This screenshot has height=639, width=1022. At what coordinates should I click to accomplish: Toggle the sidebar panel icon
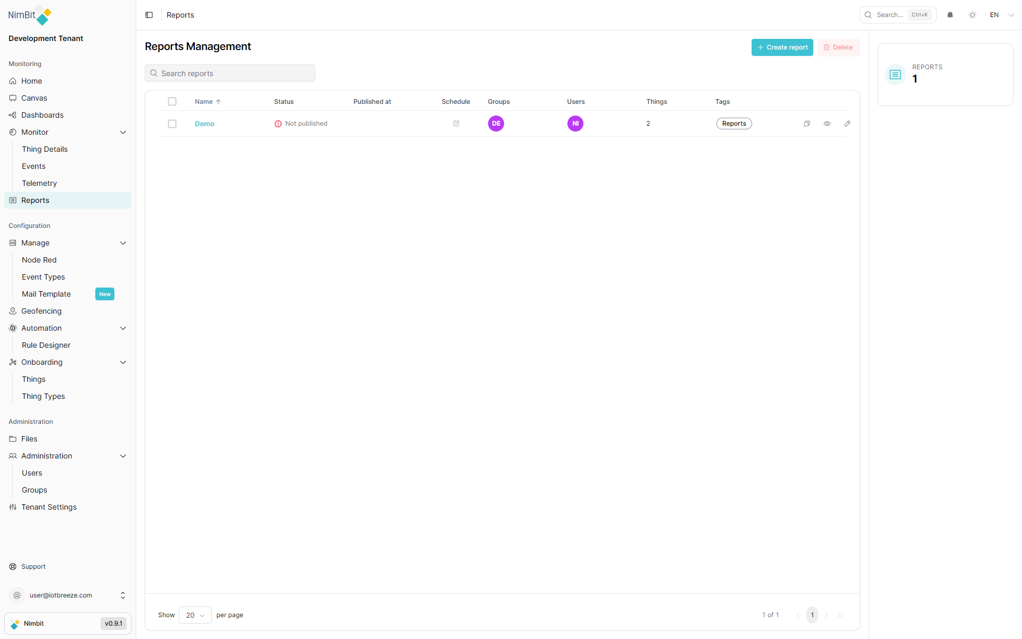tap(149, 15)
